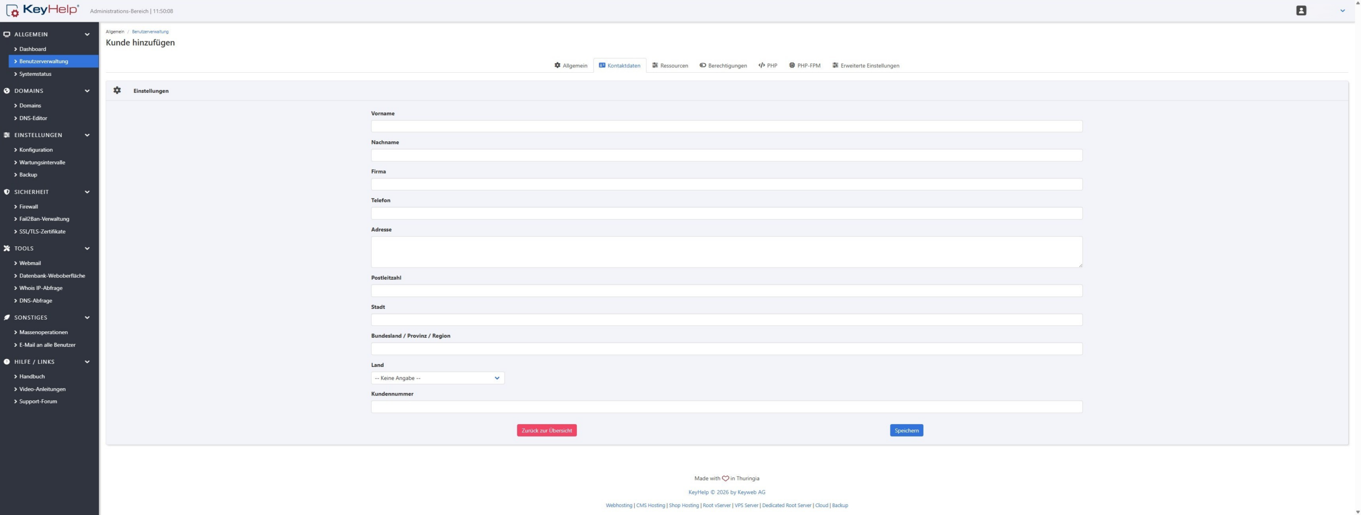
Task: Switch to the PHP-FPM tab
Action: pos(804,65)
